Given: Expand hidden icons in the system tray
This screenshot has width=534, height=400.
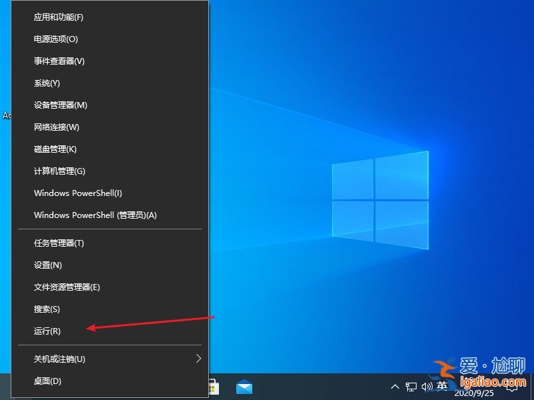Looking at the screenshot, I should tap(396, 387).
